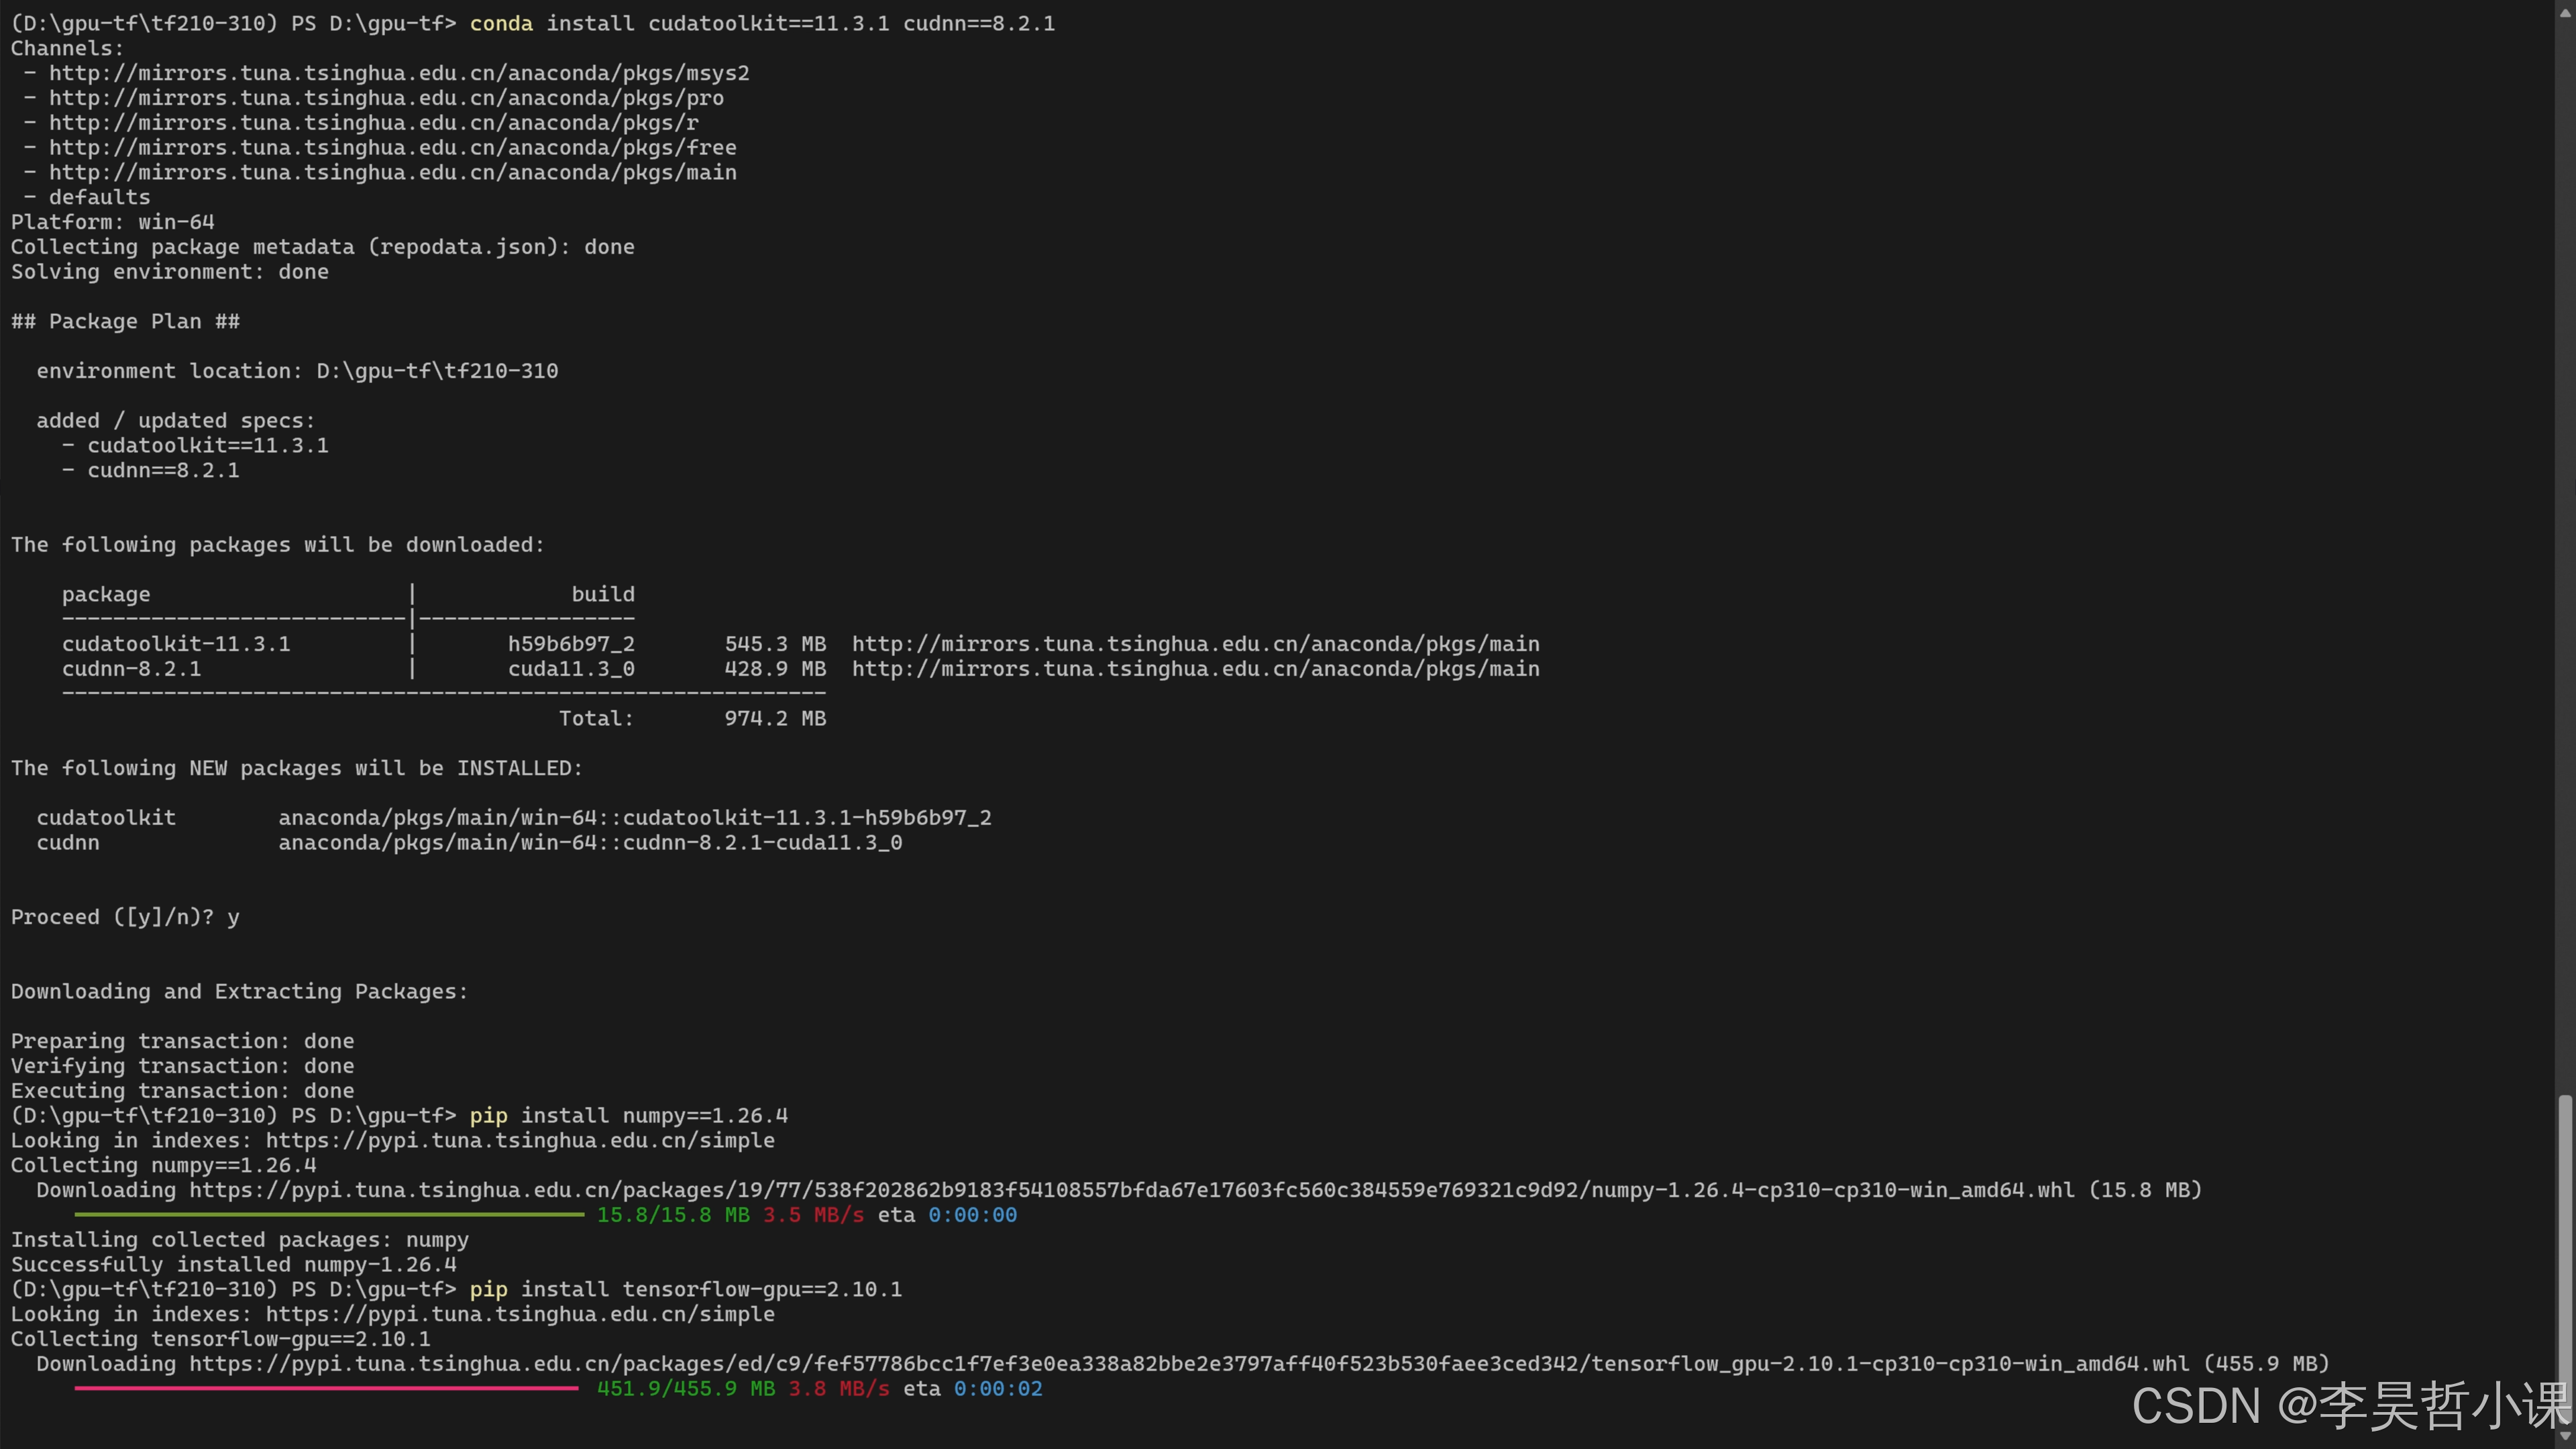Click the pink tensorflow download progress bar
The image size is (2576, 1449).
[x=326, y=1388]
